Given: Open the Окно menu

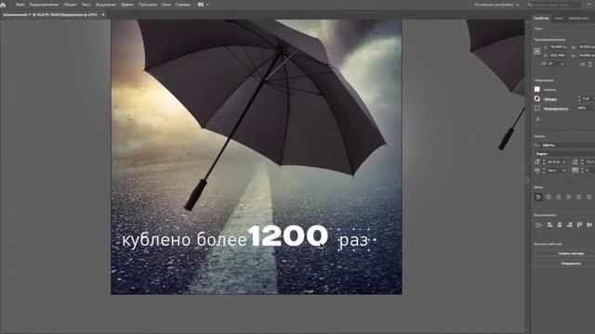Looking at the screenshot, I should point(166,5).
